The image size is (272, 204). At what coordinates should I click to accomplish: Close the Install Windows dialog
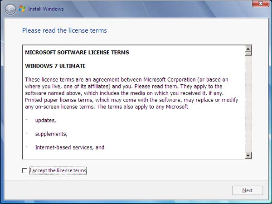pos(261,3)
